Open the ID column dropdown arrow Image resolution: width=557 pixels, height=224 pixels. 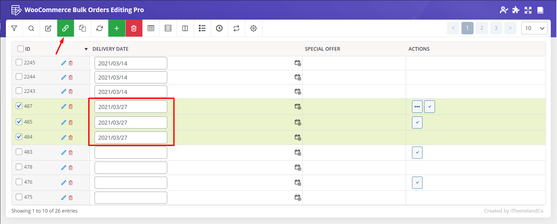[x=86, y=49]
